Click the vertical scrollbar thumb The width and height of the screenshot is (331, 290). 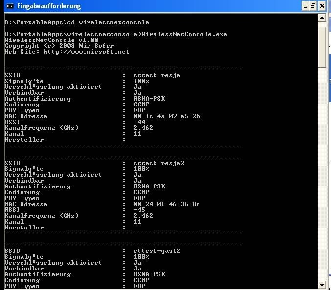point(322,47)
